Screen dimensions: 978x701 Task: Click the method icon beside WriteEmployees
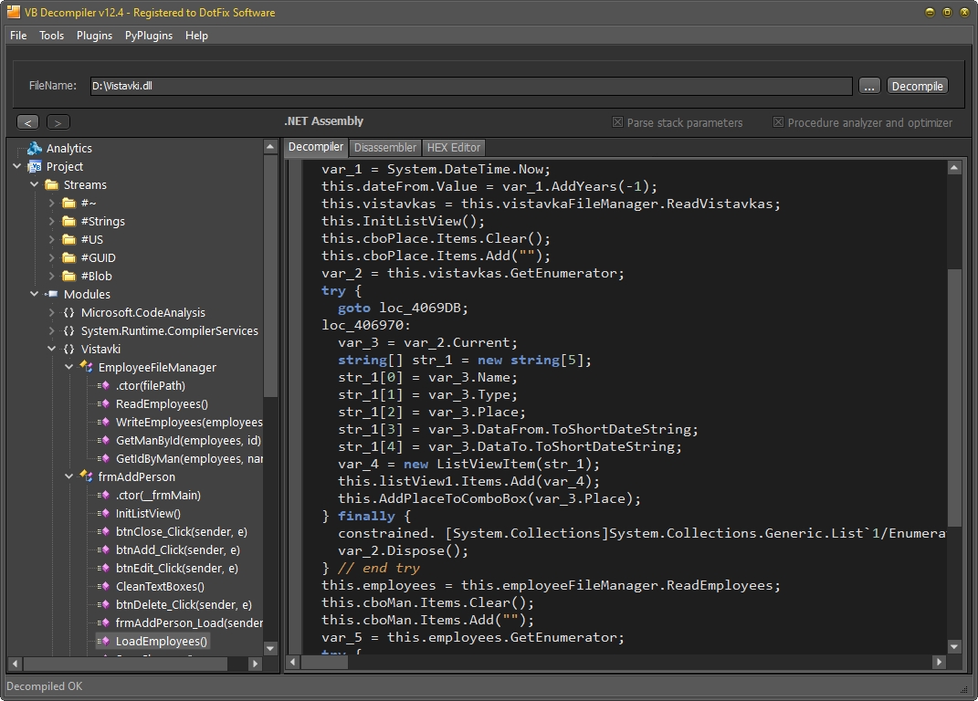[103, 423]
